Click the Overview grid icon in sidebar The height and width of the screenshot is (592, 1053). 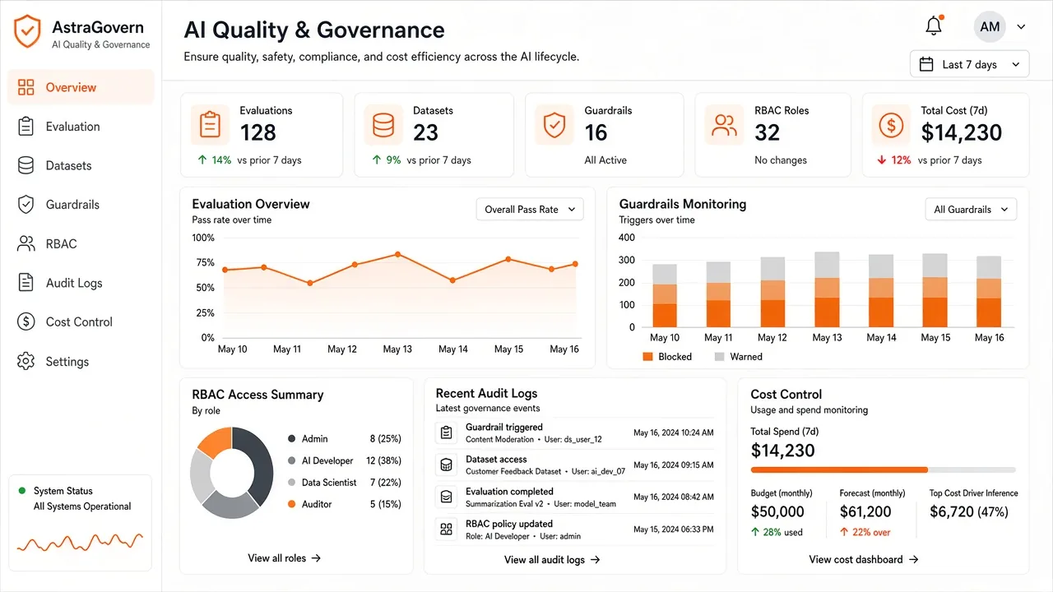[26, 87]
